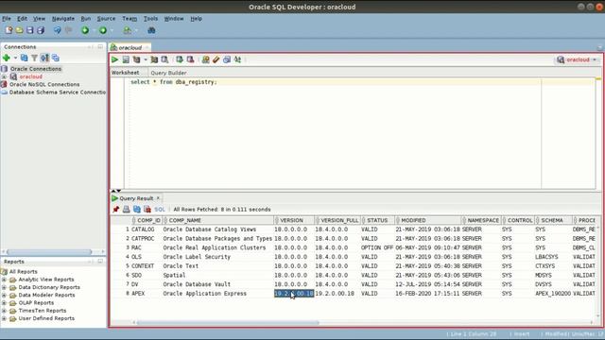Click the To Upper/Lower case icon
Image resolution: width=605 pixels, height=340 pixels.
point(237,59)
